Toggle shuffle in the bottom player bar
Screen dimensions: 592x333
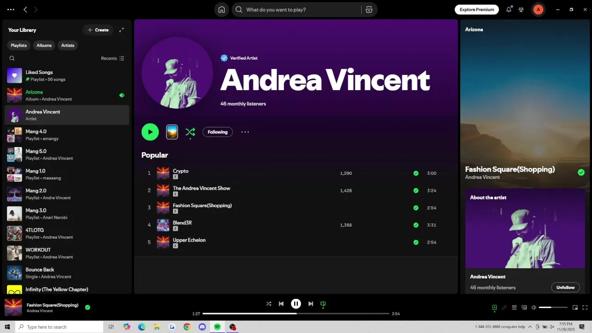[x=269, y=304]
